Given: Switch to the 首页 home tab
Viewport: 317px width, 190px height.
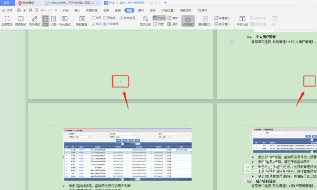Looking at the screenshot, I should pyautogui.click(x=7, y=3).
